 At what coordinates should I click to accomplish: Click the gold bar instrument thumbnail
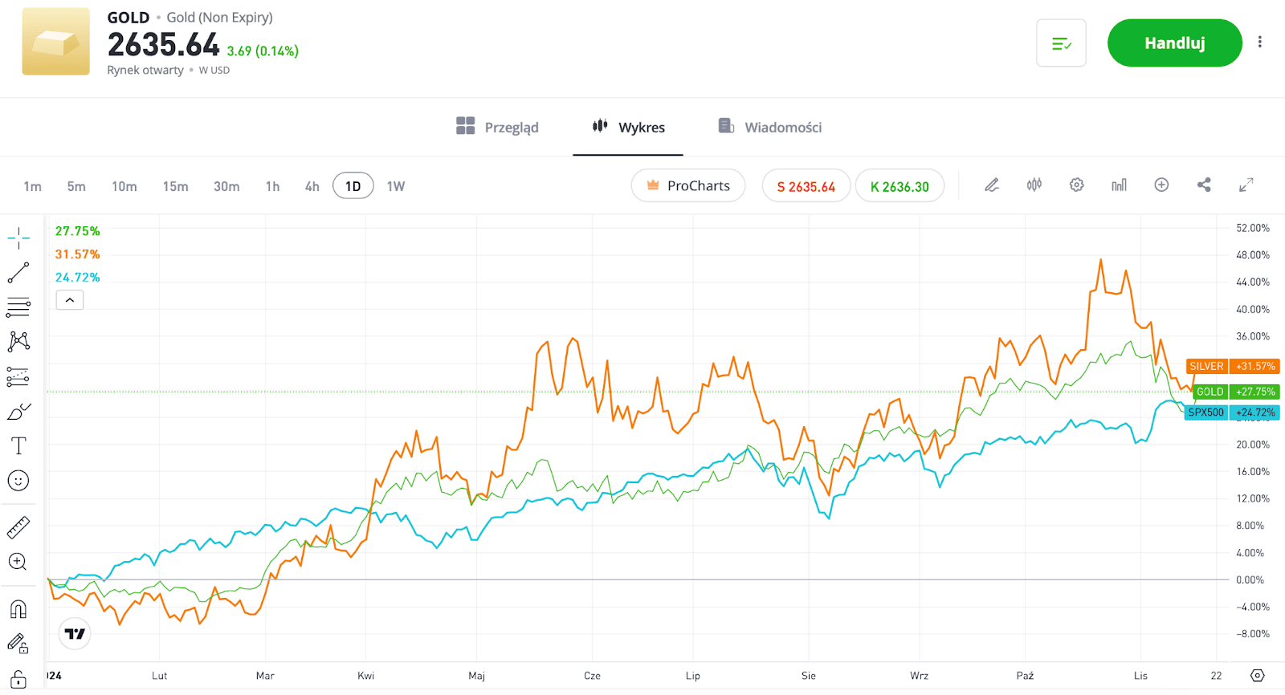click(55, 42)
